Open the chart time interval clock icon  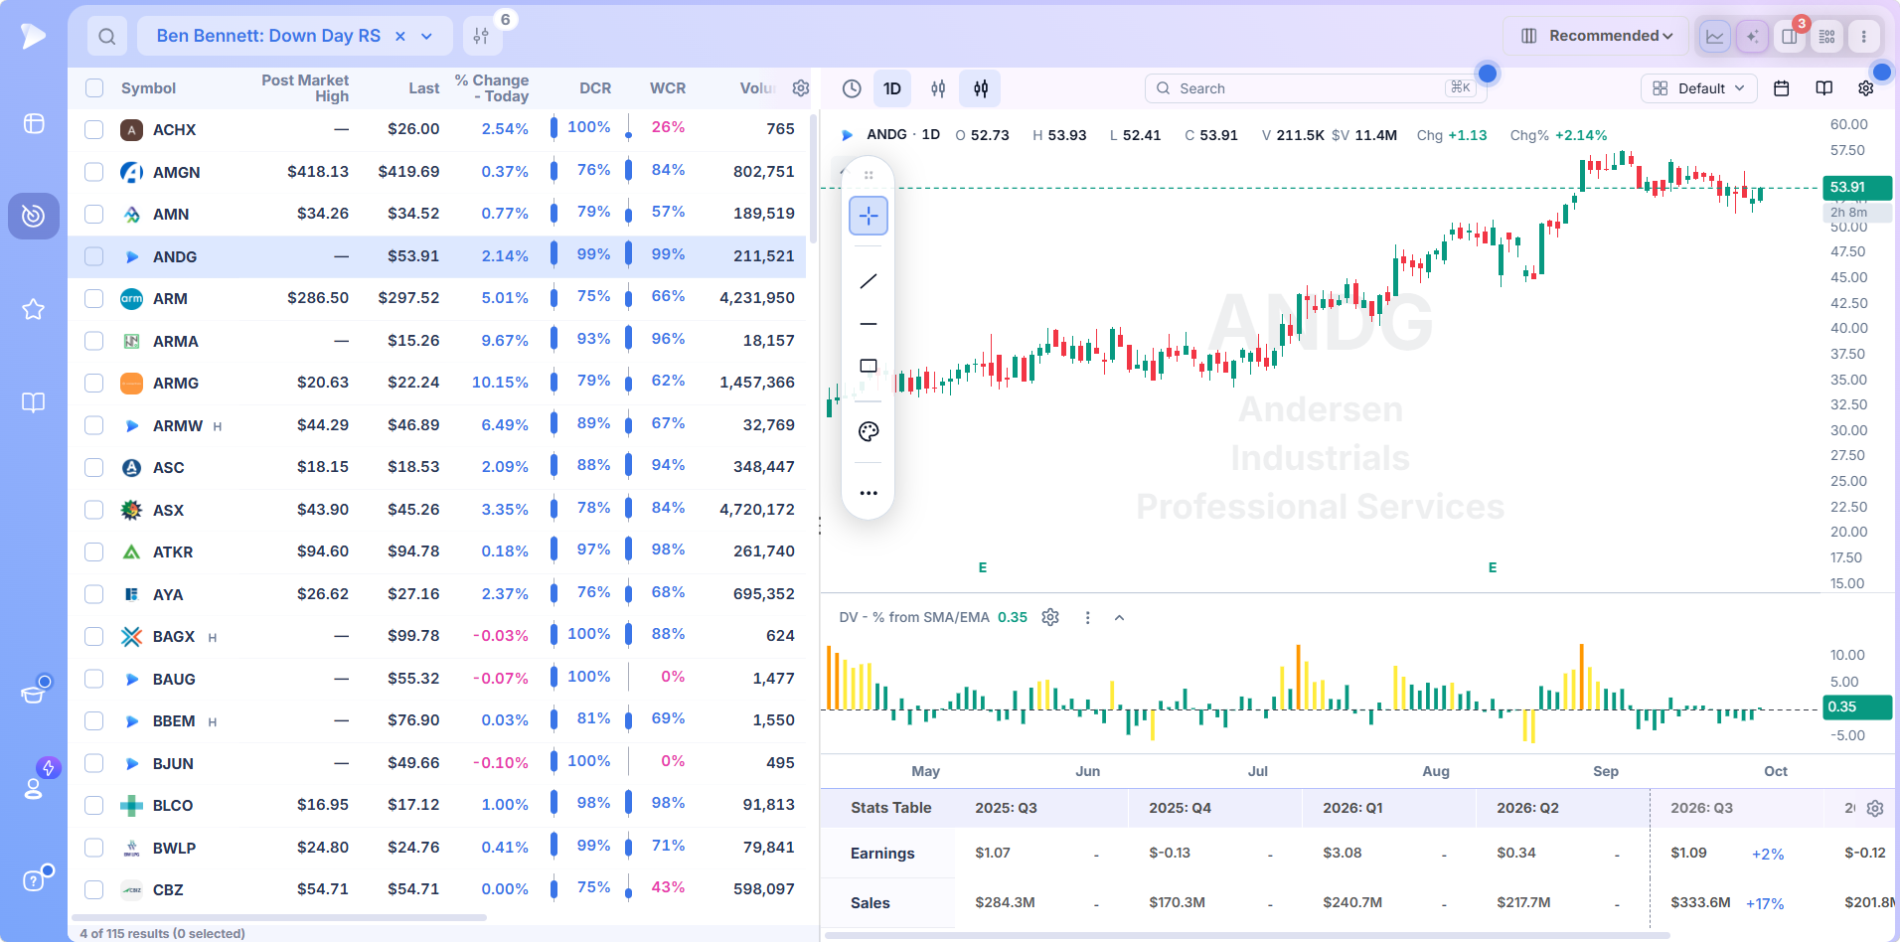coord(852,88)
